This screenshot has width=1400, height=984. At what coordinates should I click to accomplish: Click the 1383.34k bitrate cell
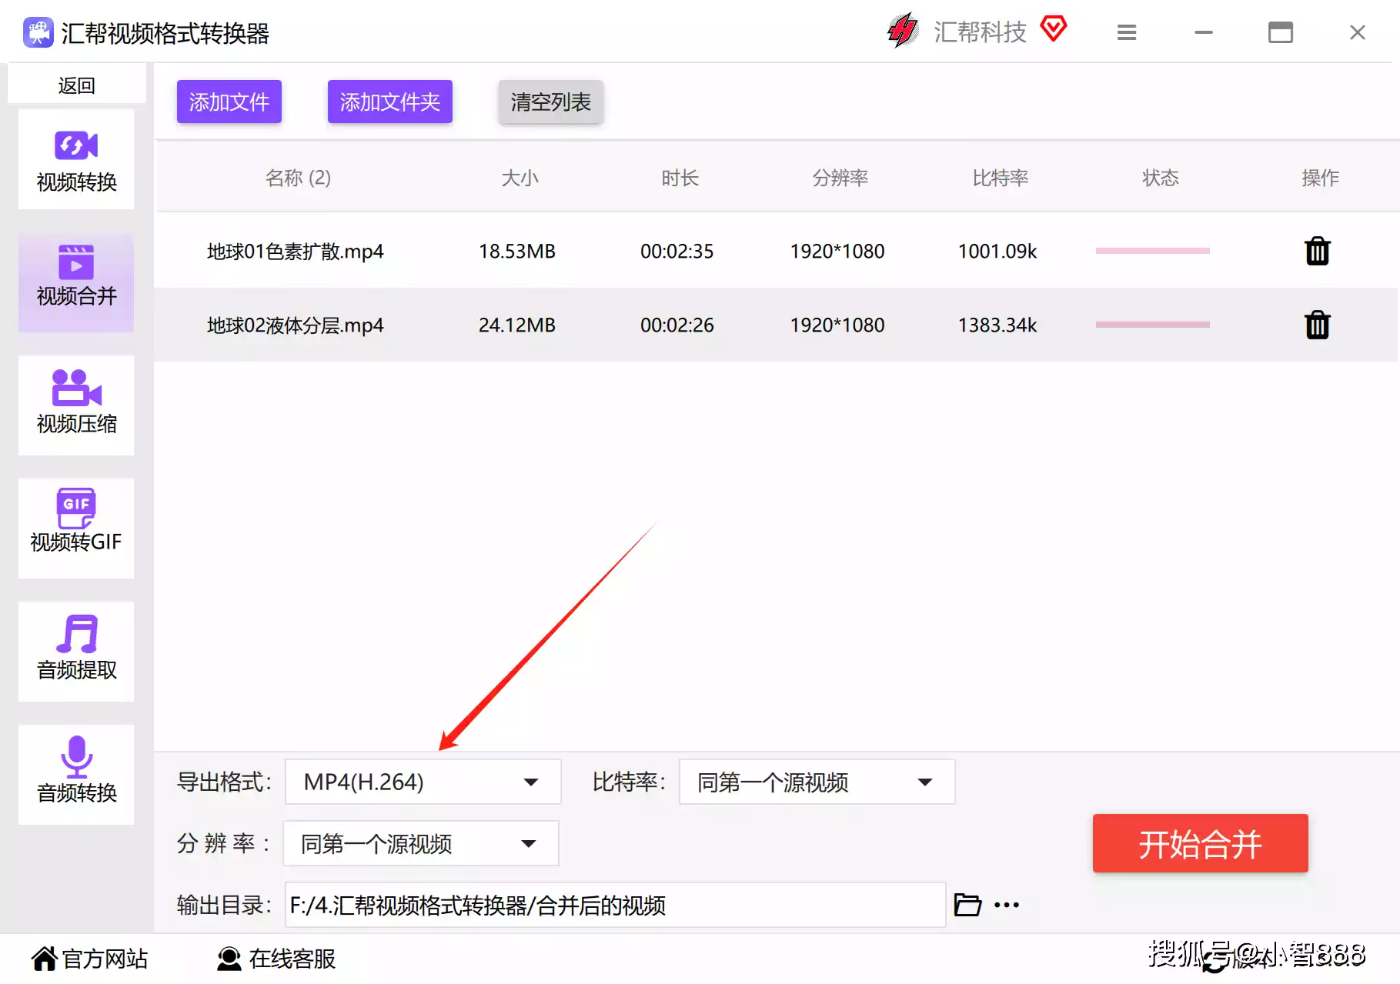pyautogui.click(x=997, y=325)
